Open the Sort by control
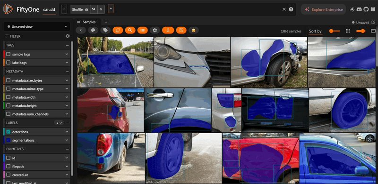 click(x=315, y=31)
